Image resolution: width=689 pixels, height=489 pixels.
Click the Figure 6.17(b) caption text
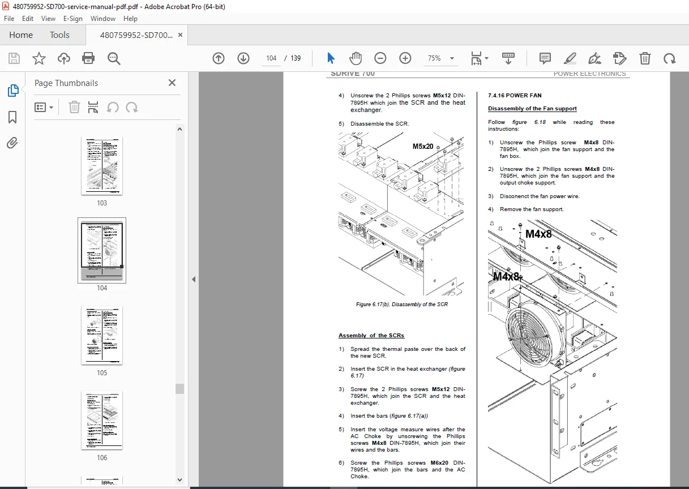[x=402, y=304]
